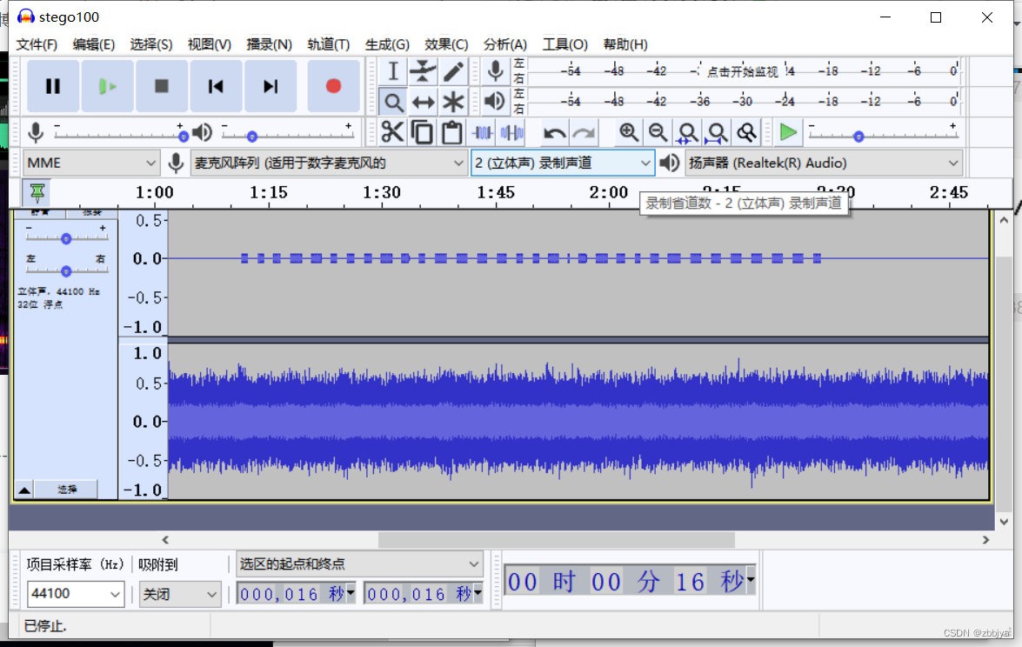Click the track pan 左/右 slider handle

66,270
